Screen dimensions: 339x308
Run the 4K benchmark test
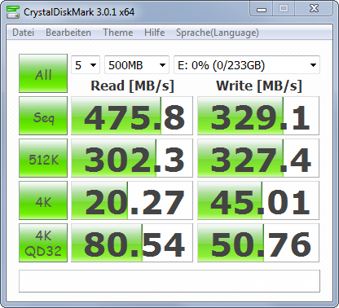coord(43,200)
